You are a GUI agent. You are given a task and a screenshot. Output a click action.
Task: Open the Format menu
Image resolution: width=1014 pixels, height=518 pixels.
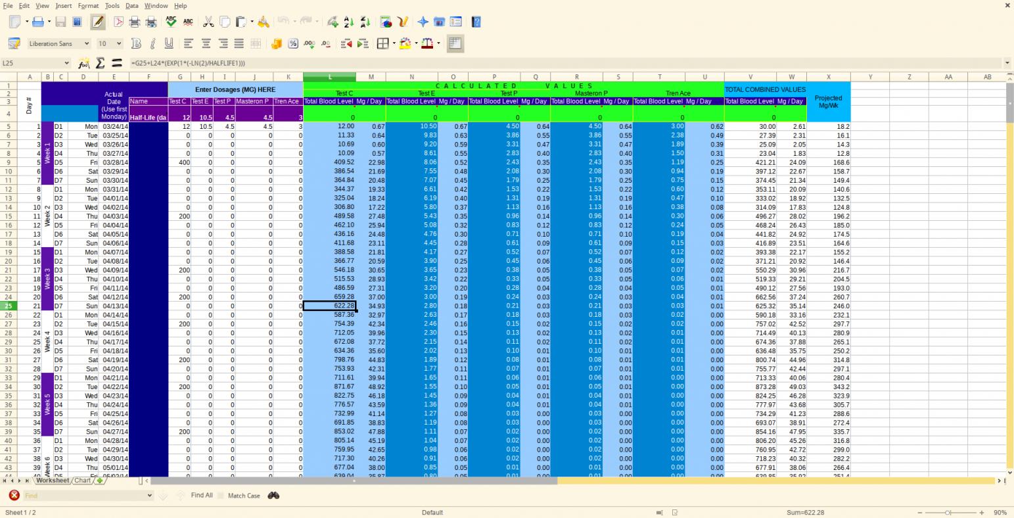88,5
